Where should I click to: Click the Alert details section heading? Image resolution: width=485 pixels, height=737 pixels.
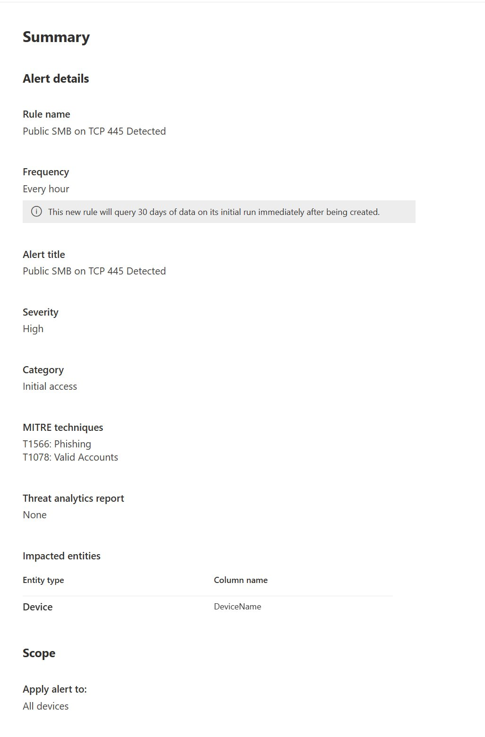[56, 79]
